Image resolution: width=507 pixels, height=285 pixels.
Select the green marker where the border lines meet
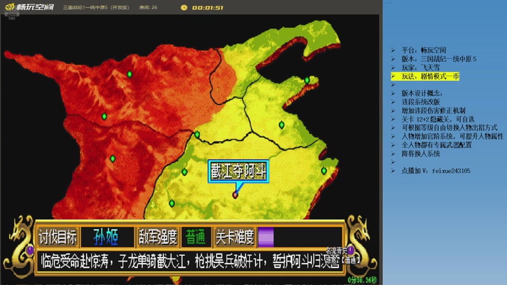(x=197, y=134)
